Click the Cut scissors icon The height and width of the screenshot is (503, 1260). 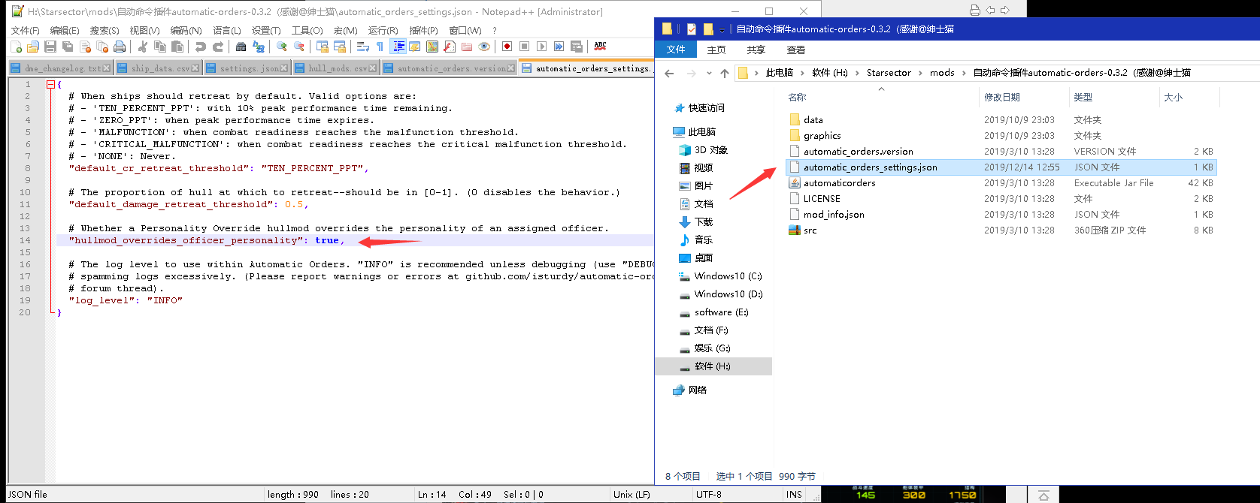tap(142, 47)
